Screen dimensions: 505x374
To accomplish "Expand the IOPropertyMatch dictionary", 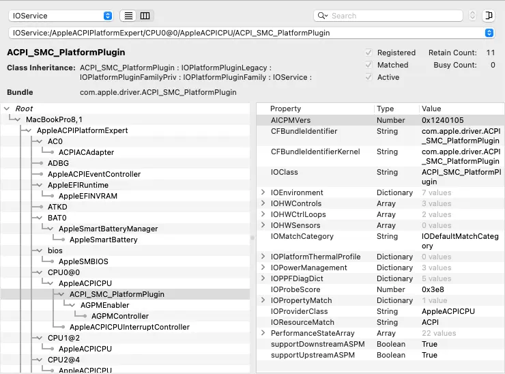I will point(263,300).
